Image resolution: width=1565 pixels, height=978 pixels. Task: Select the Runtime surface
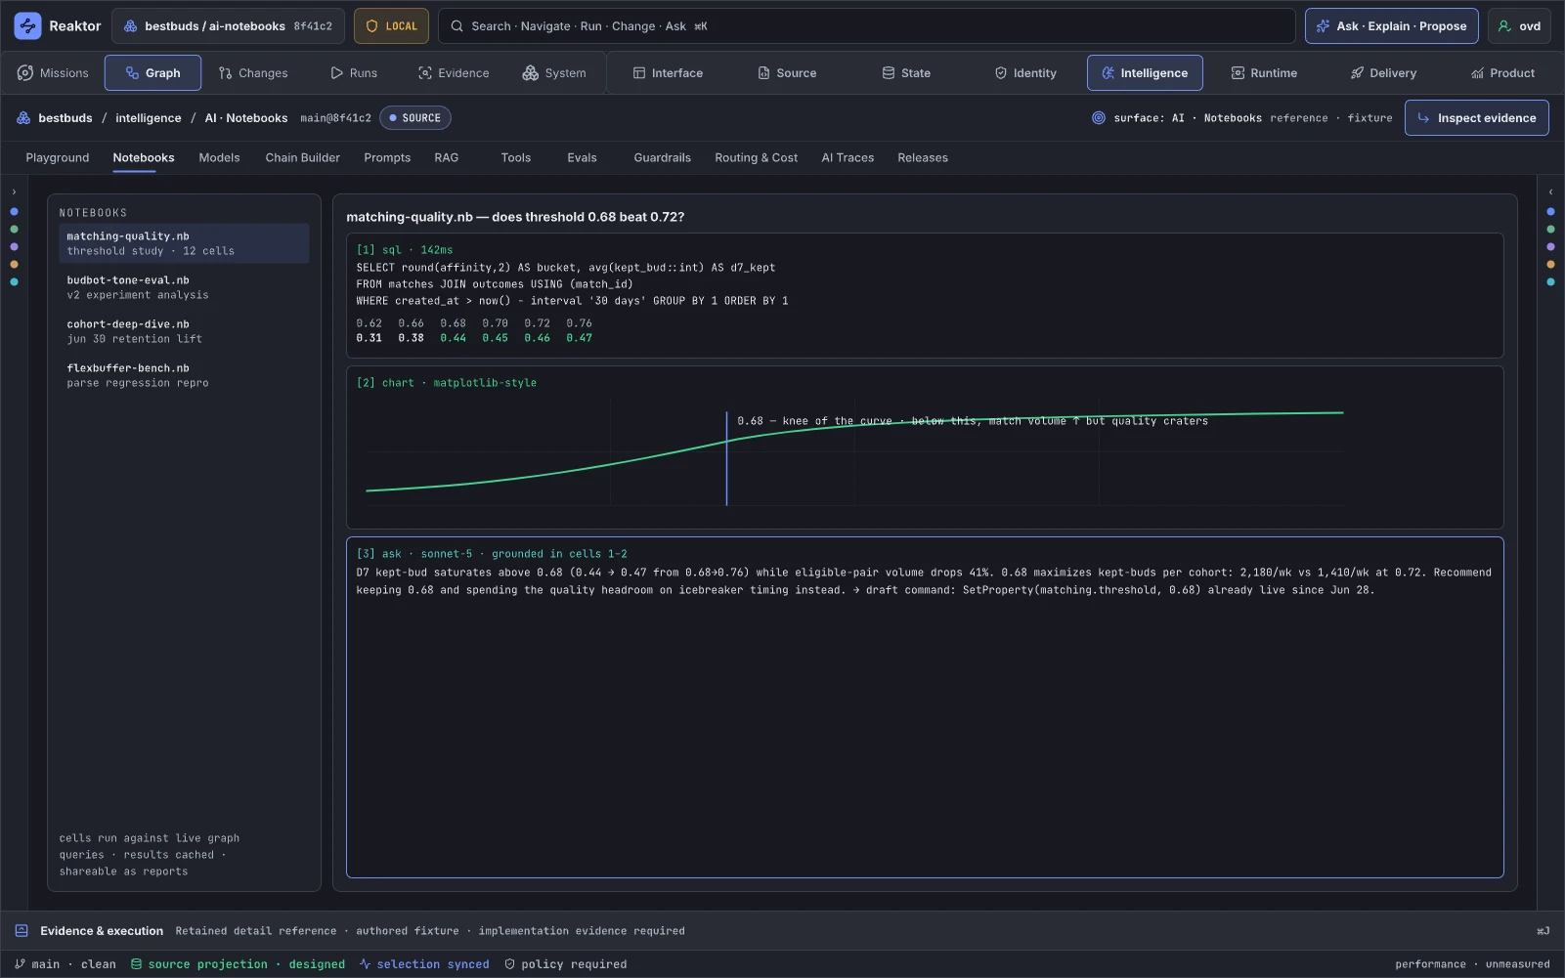coord(1264,73)
